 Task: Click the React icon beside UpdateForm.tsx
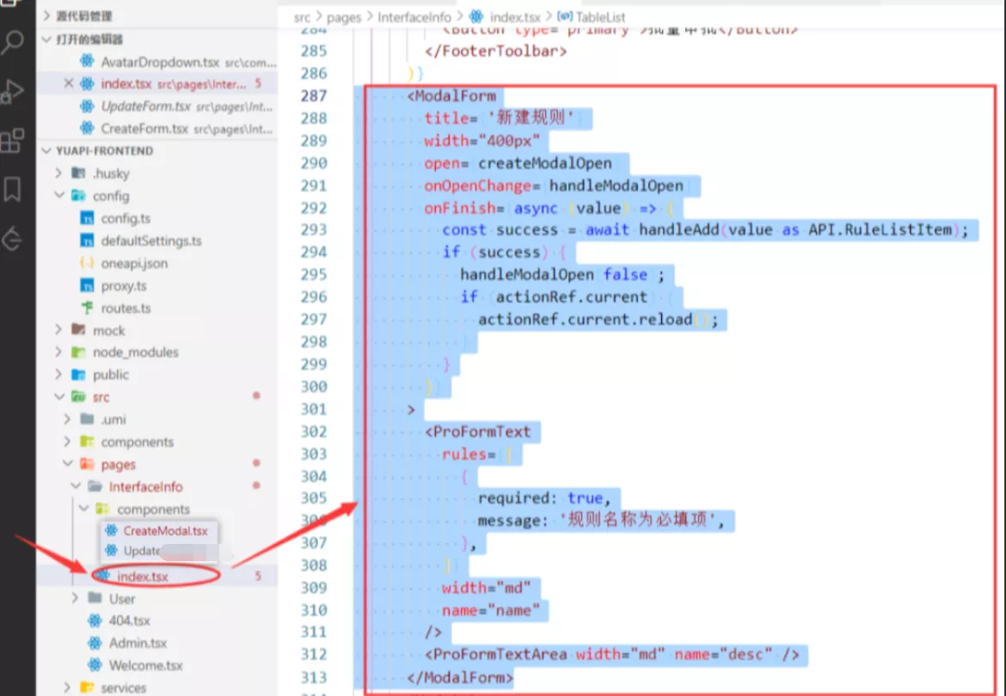[x=87, y=106]
